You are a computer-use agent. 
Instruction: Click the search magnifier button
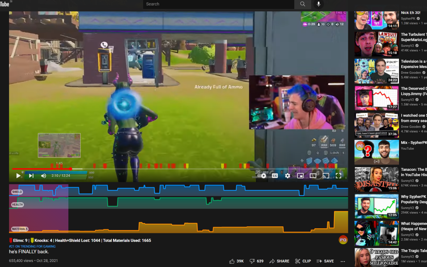(x=303, y=4)
